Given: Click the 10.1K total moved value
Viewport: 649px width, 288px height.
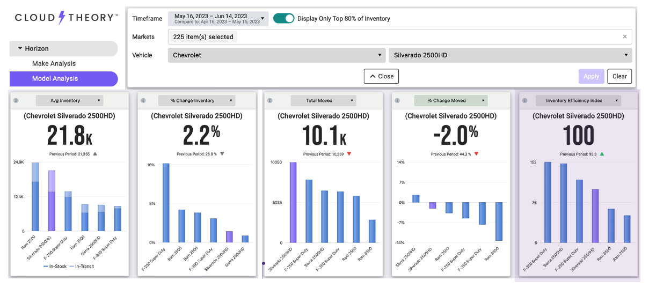Looking at the screenshot, I should click(x=323, y=136).
